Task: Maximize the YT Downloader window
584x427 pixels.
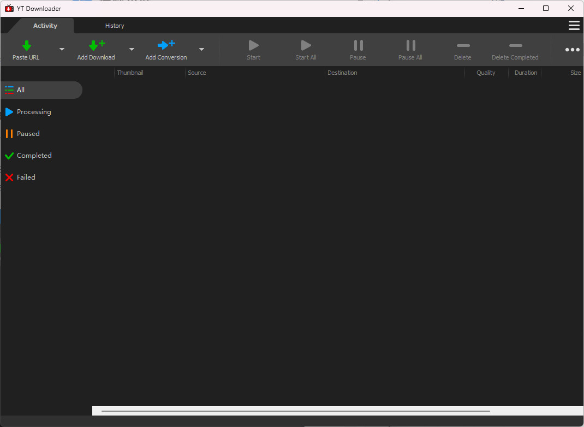Action: tap(546, 8)
